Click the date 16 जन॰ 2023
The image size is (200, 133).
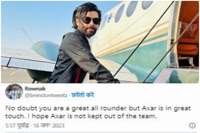tap(49, 126)
